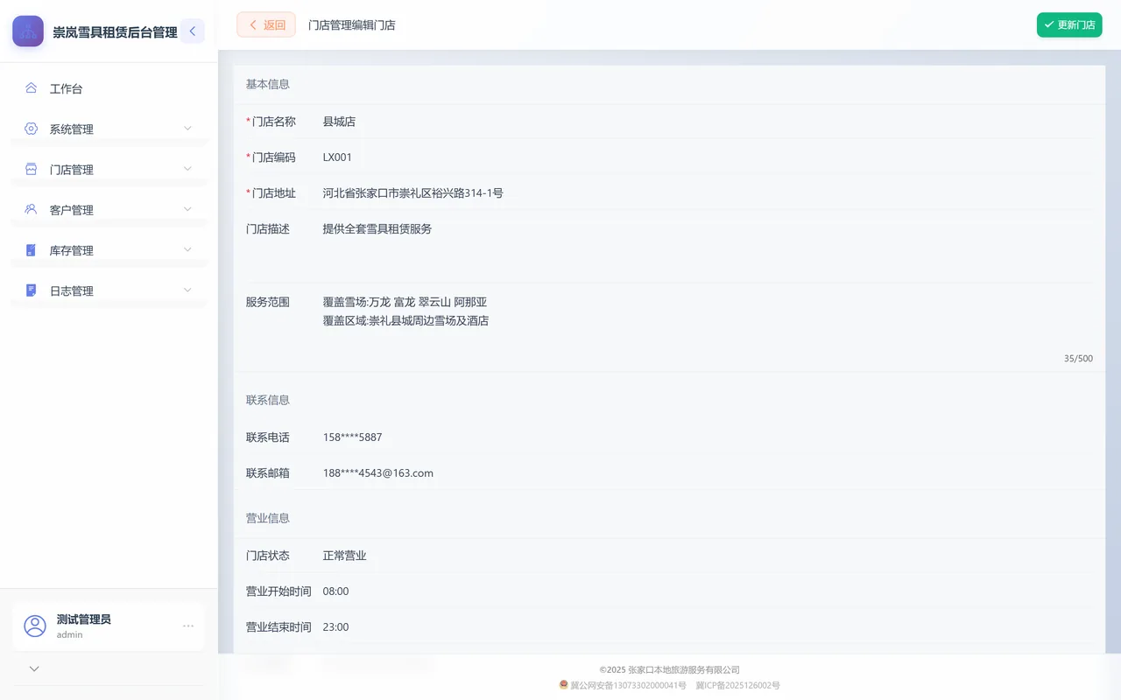Expand the 客户管理 submenu arrow
The width and height of the screenshot is (1121, 700).
point(187,209)
